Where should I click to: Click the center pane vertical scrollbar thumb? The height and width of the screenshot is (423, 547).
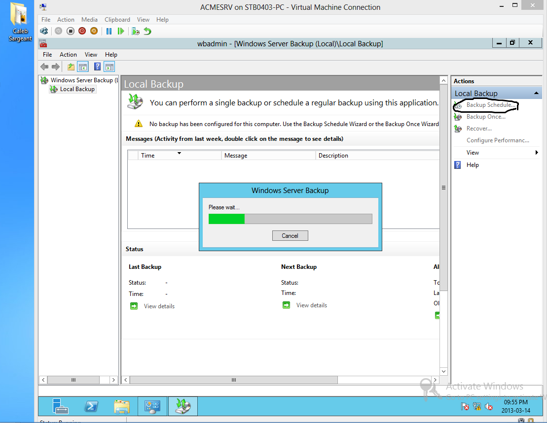pos(443,188)
